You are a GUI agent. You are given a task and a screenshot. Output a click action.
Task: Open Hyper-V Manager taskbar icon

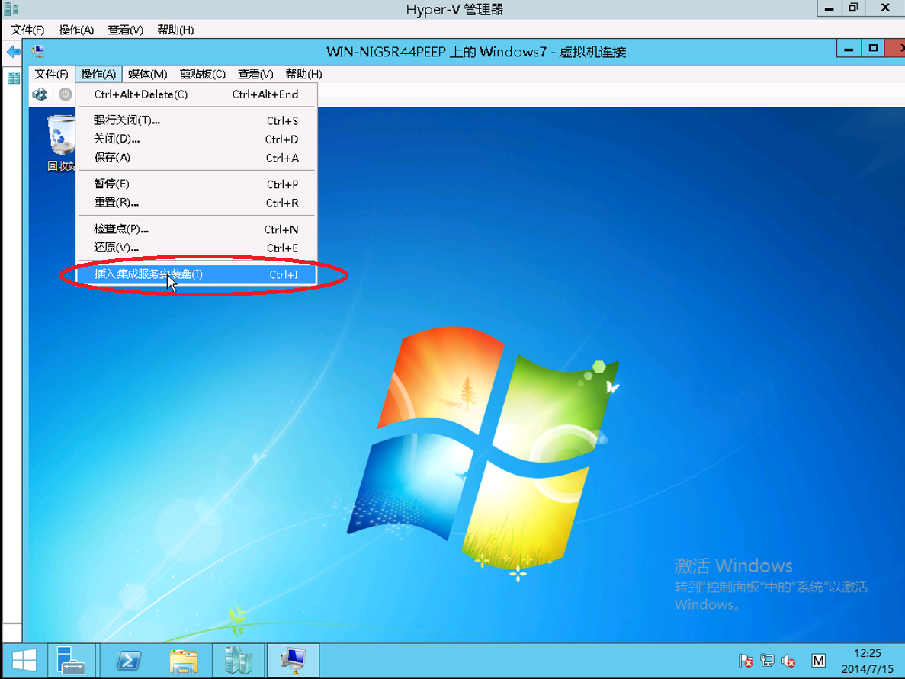(x=239, y=661)
